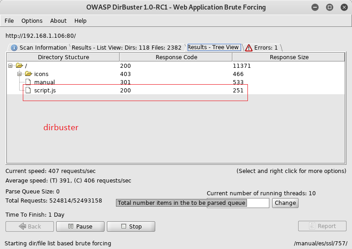Stop the brute force scan

131,226
